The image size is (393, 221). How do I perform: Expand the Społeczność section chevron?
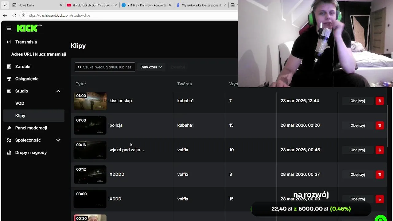click(x=58, y=140)
